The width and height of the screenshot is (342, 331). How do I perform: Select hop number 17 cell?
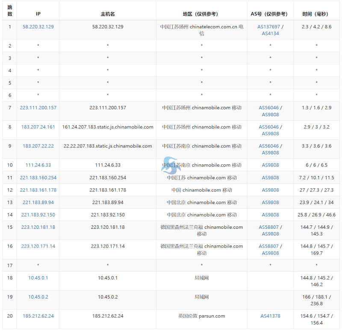10,265
